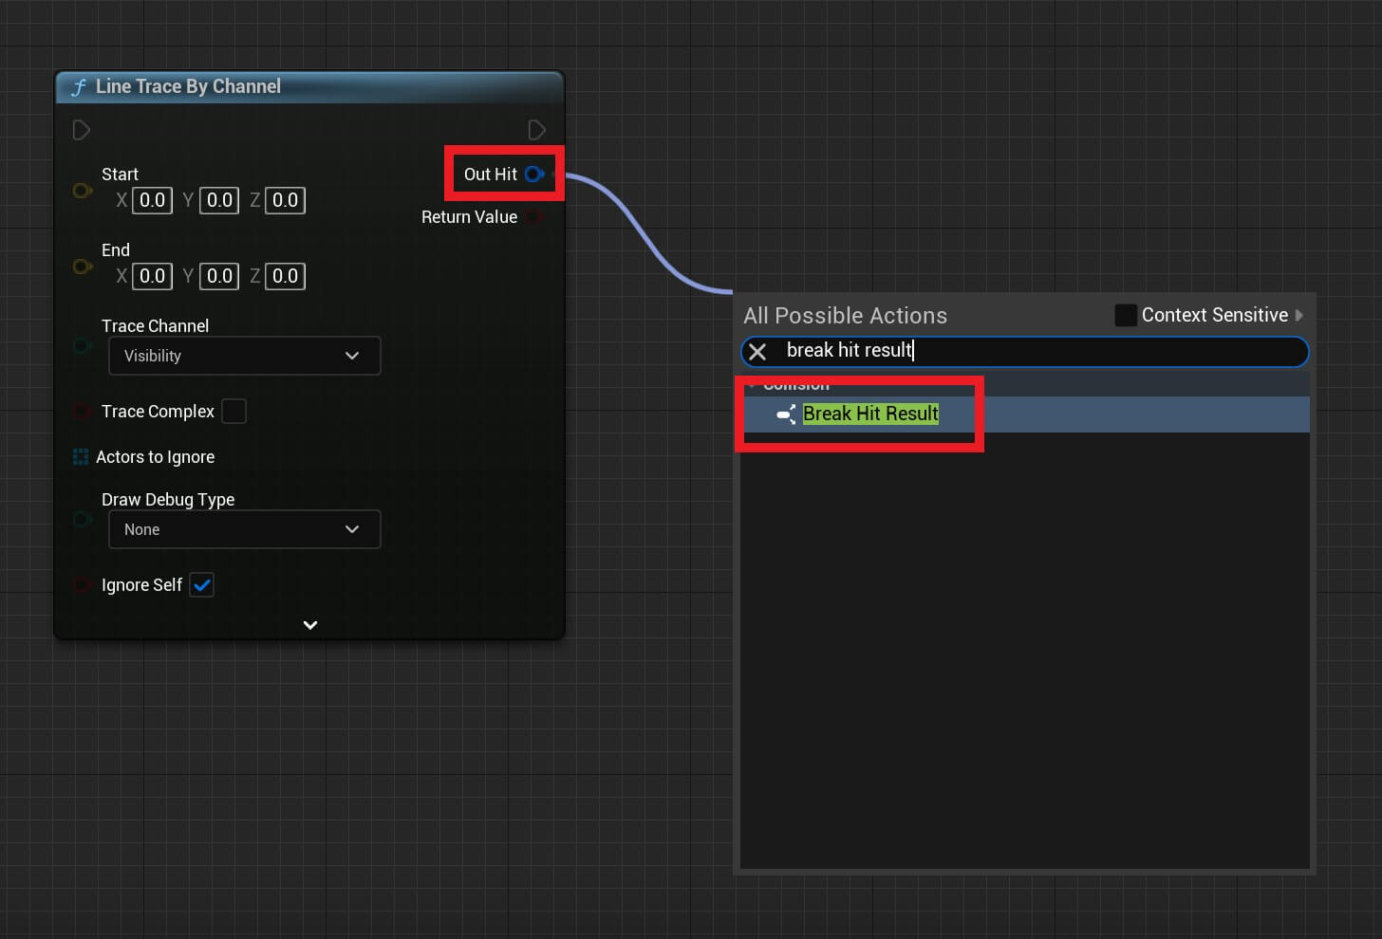Image resolution: width=1382 pixels, height=939 pixels.
Task: Click the 'Return Value' label
Action: coord(469,217)
